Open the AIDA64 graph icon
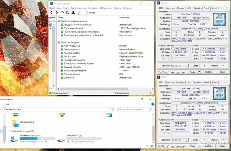This screenshot has height=151, width=231. tap(79, 13)
